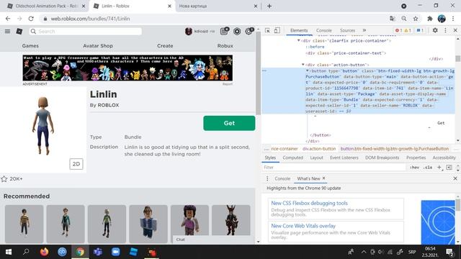
Task: Close the DevTools panel
Action: [x=455, y=30]
